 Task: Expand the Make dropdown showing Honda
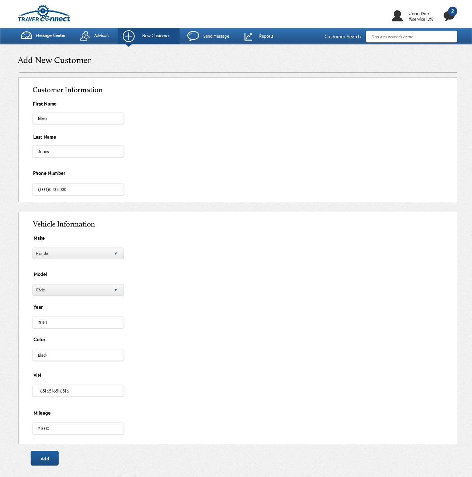pos(78,253)
